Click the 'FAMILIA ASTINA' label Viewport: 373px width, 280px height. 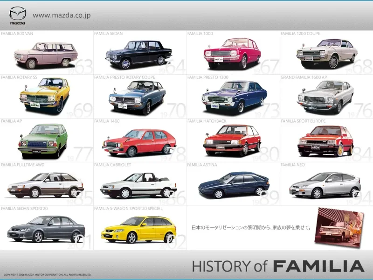[202, 165]
